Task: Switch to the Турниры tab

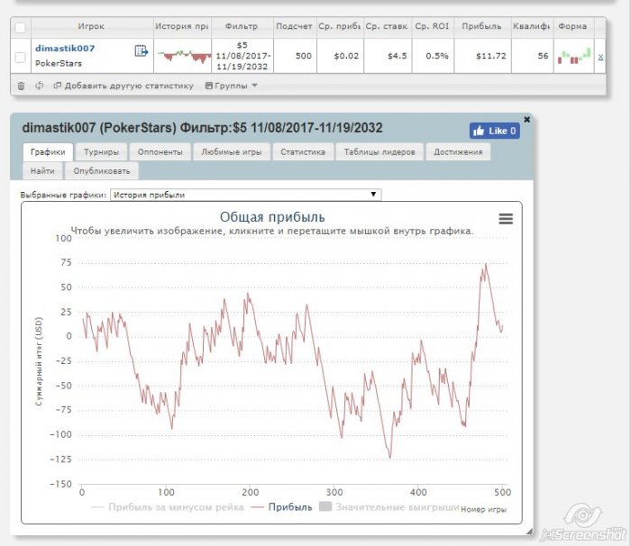Action: click(x=101, y=152)
